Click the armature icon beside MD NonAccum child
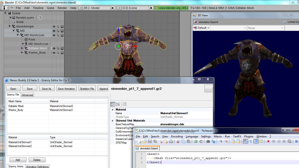This screenshot has height=168, width=299. point(26,44)
